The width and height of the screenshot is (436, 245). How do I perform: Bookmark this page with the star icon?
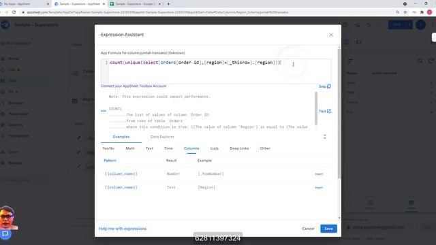(x=405, y=12)
